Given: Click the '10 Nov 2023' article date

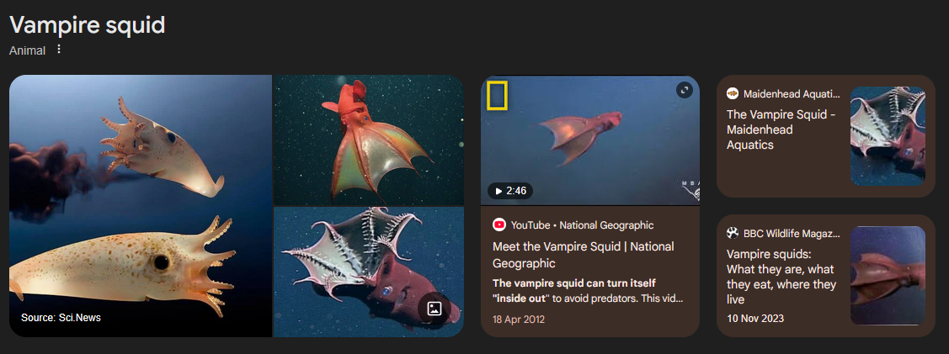Looking at the screenshot, I should pos(754,318).
